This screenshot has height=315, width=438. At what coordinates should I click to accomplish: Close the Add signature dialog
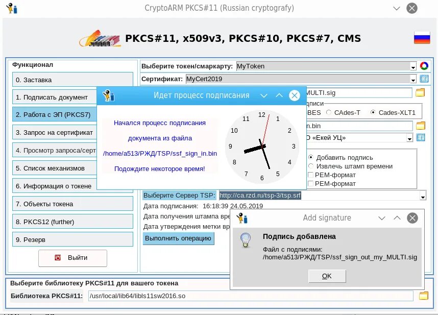412,218
